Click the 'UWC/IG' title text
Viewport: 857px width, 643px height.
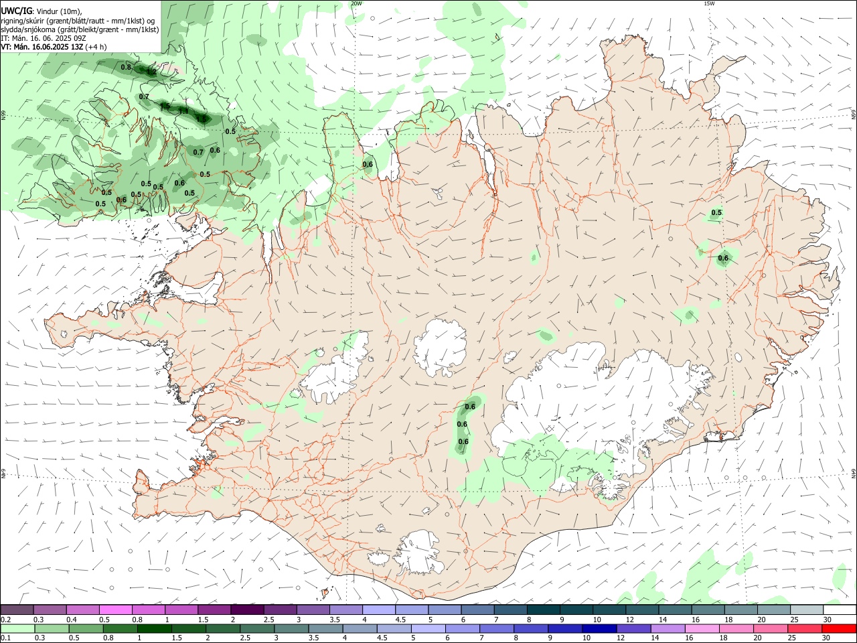17,11
